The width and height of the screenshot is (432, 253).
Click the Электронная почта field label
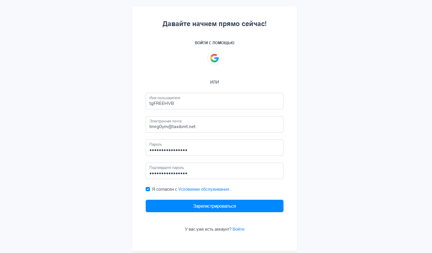[x=165, y=121]
